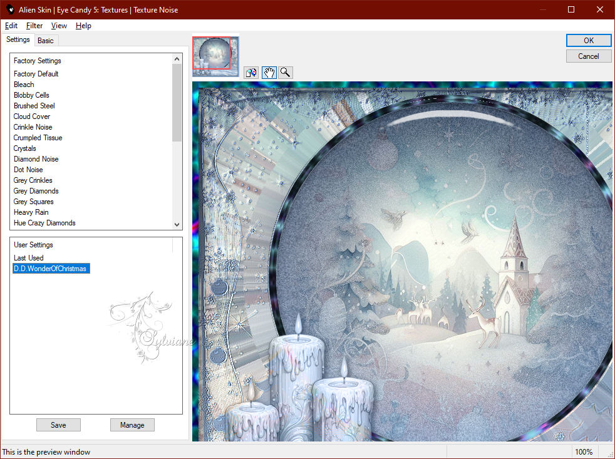615x459 pixels.
Task: Click the navigator thumbnail preview
Action: [215, 56]
